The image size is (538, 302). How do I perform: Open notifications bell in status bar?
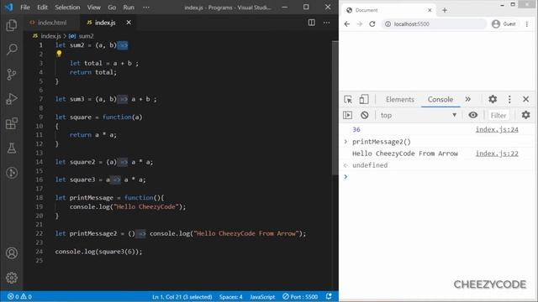[329, 296]
